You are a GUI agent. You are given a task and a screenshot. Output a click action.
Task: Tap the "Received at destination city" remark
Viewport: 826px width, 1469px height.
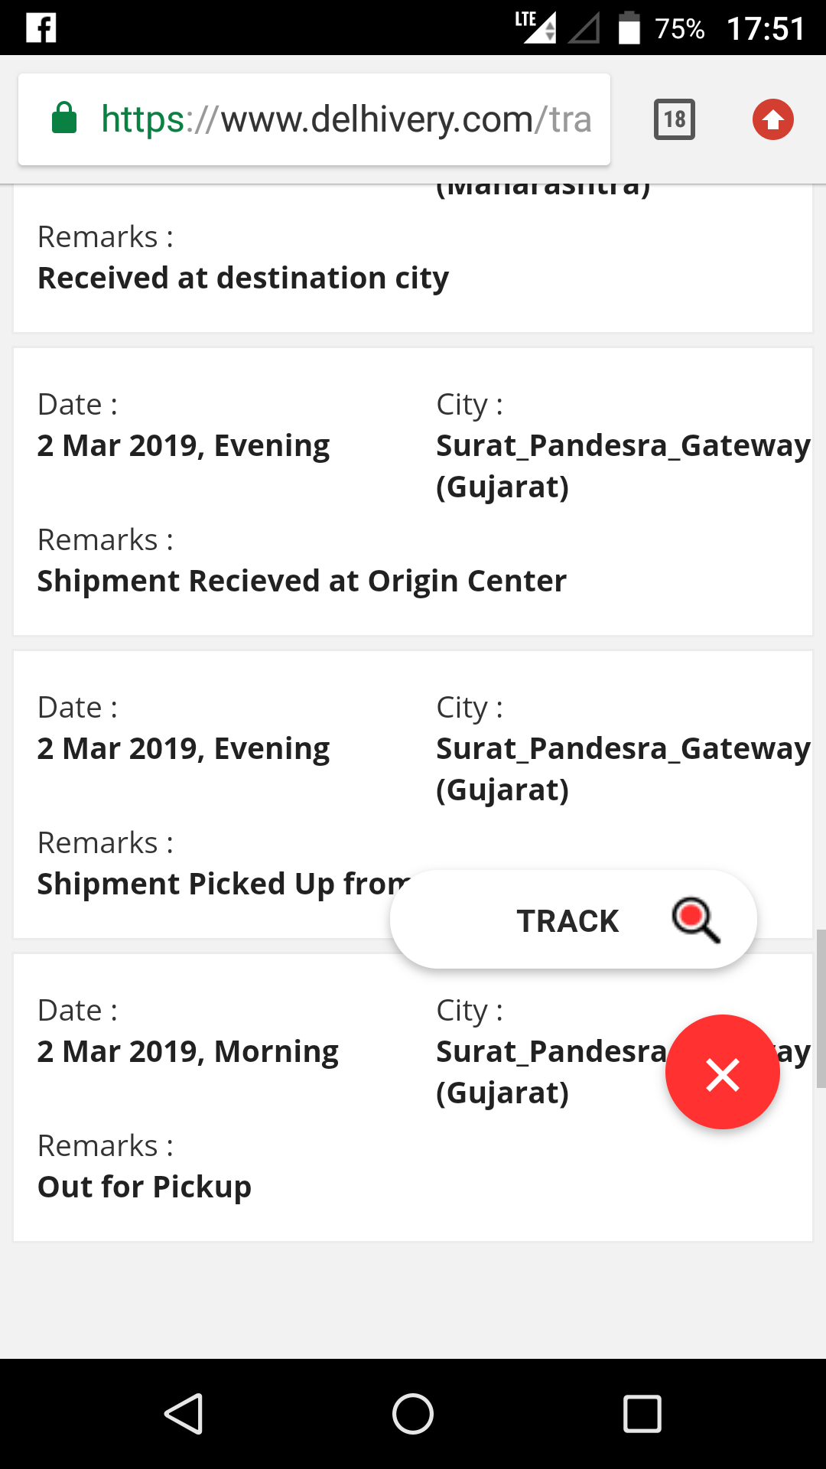click(x=243, y=278)
